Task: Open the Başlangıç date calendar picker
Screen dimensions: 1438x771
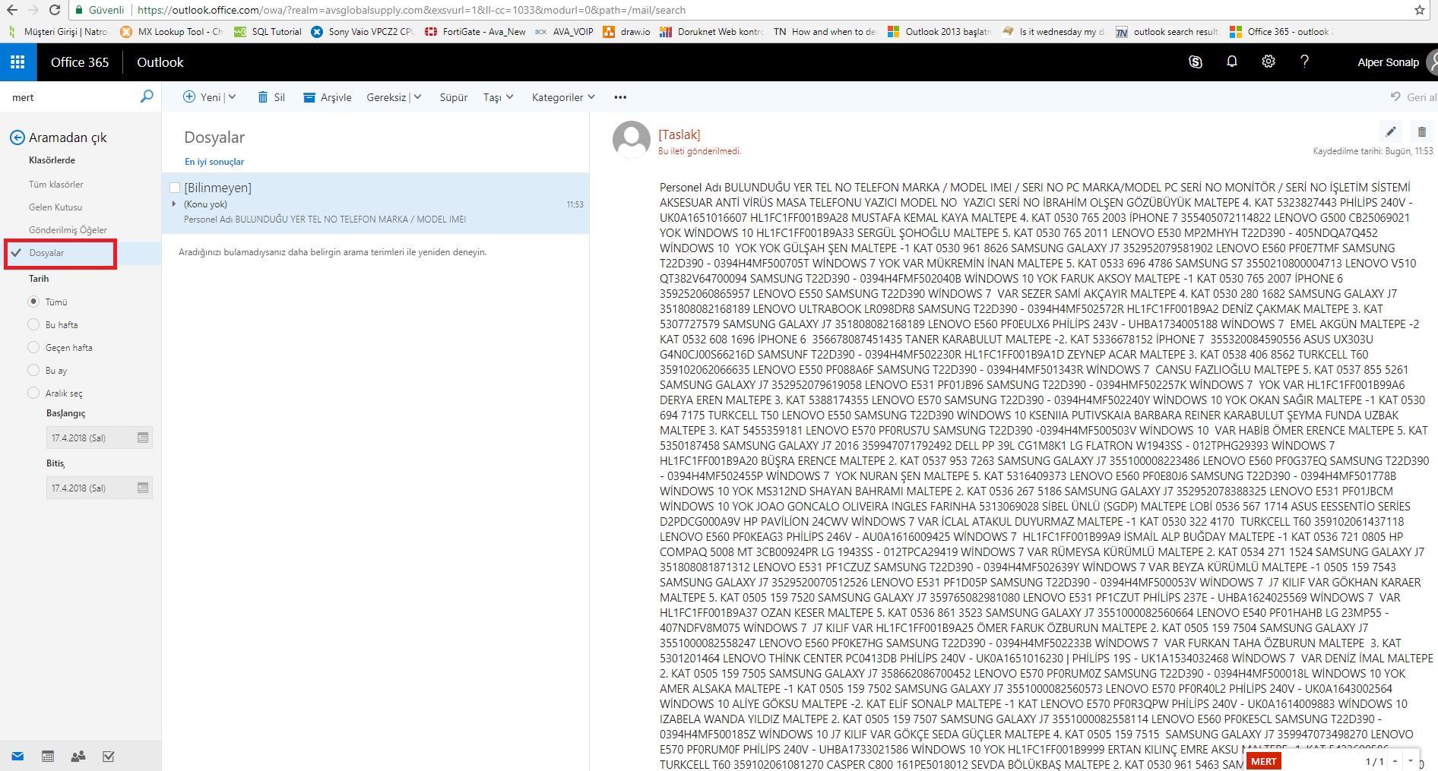Action: [143, 438]
